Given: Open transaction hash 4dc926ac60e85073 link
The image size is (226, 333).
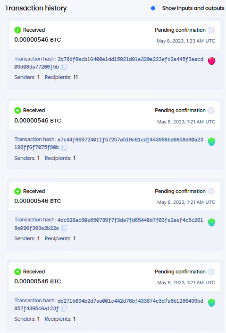Looking at the screenshot, I should click(x=109, y=224).
